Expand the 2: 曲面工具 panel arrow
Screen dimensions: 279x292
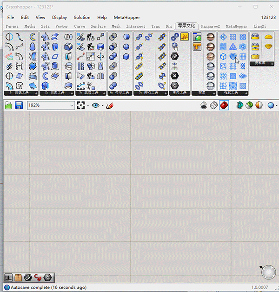[72, 93]
